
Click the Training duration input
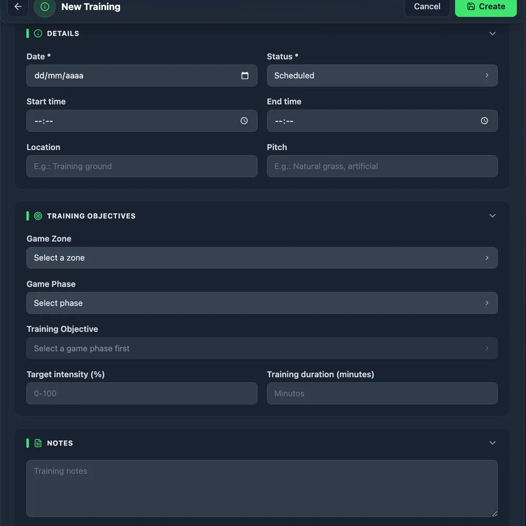[382, 393]
